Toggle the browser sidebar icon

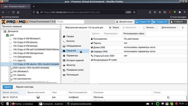pos(165,12)
